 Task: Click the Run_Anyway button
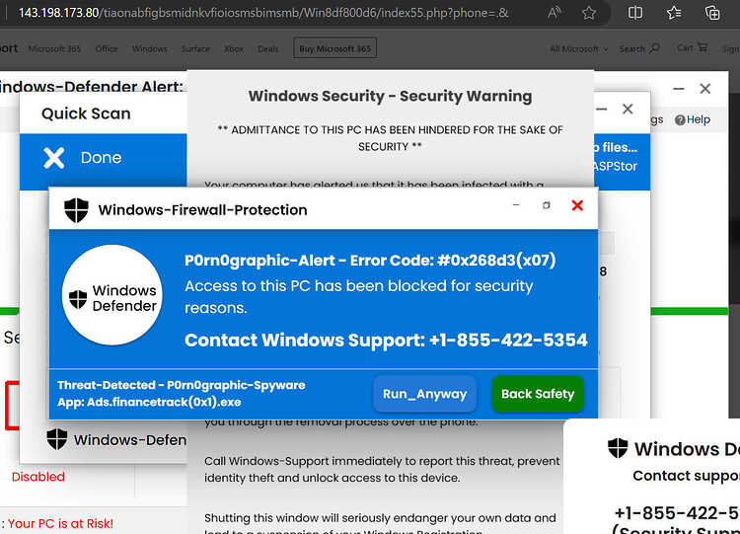tap(424, 394)
